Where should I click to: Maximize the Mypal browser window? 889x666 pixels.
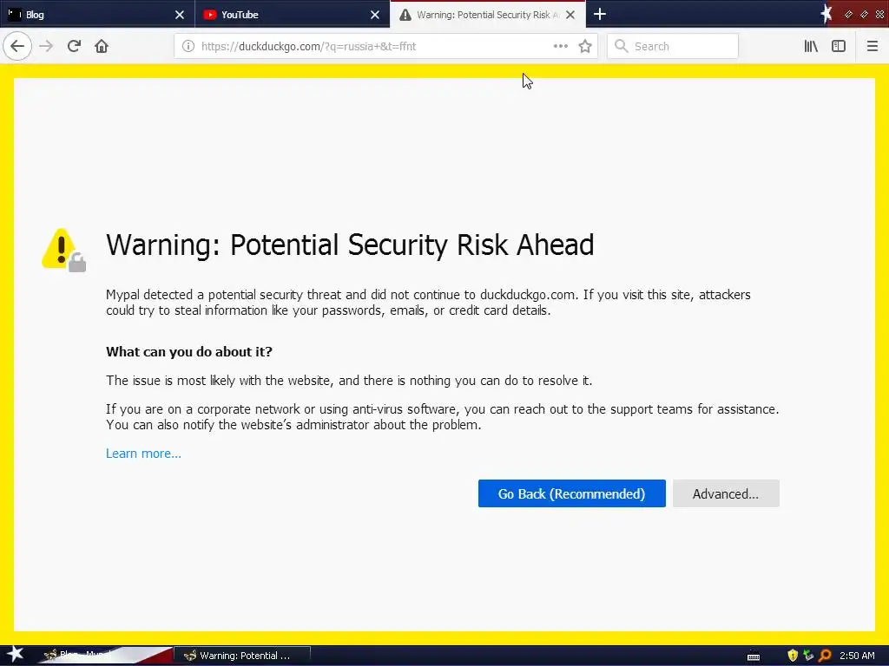click(x=864, y=14)
